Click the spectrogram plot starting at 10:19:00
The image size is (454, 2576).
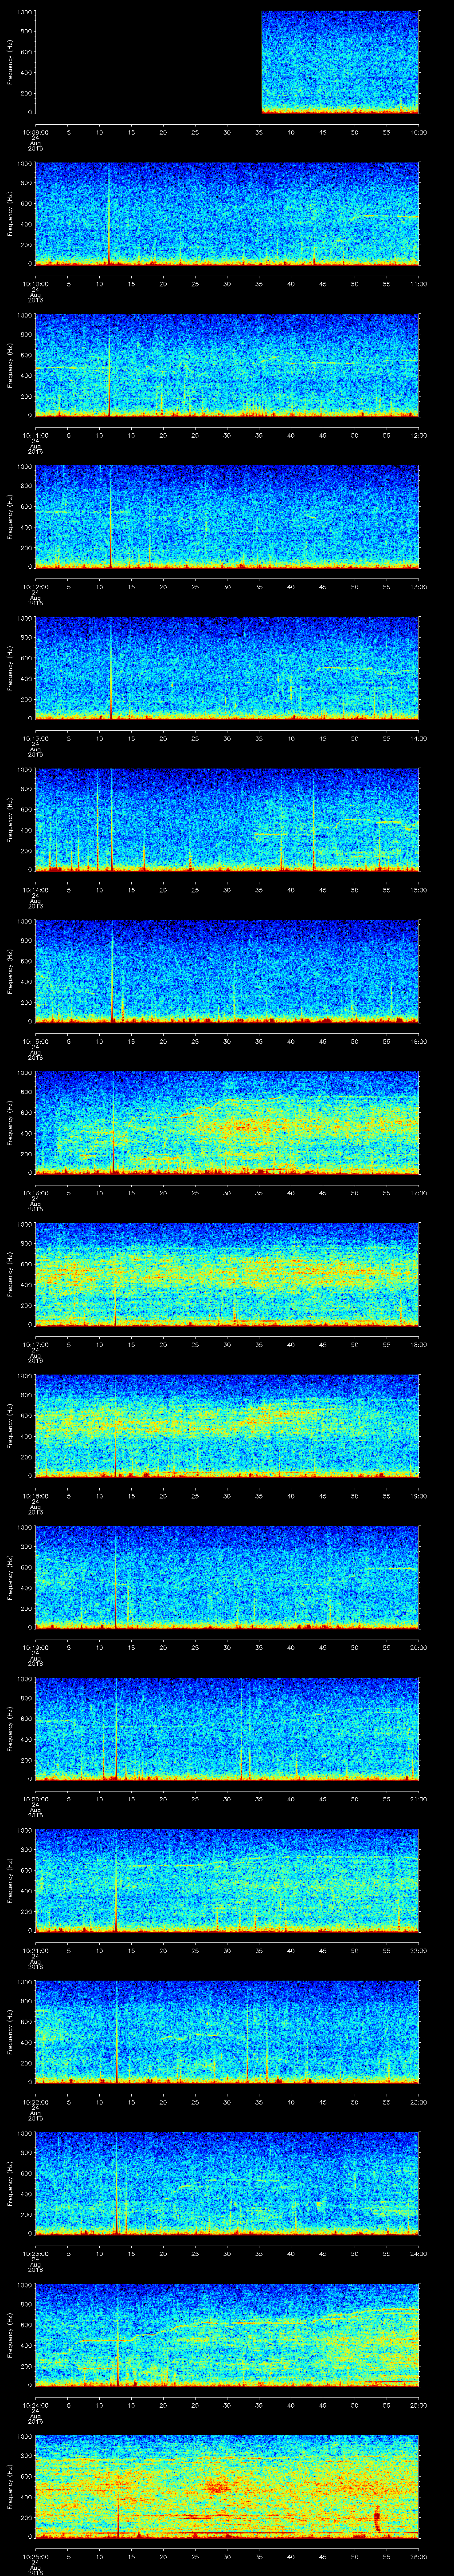click(227, 1578)
